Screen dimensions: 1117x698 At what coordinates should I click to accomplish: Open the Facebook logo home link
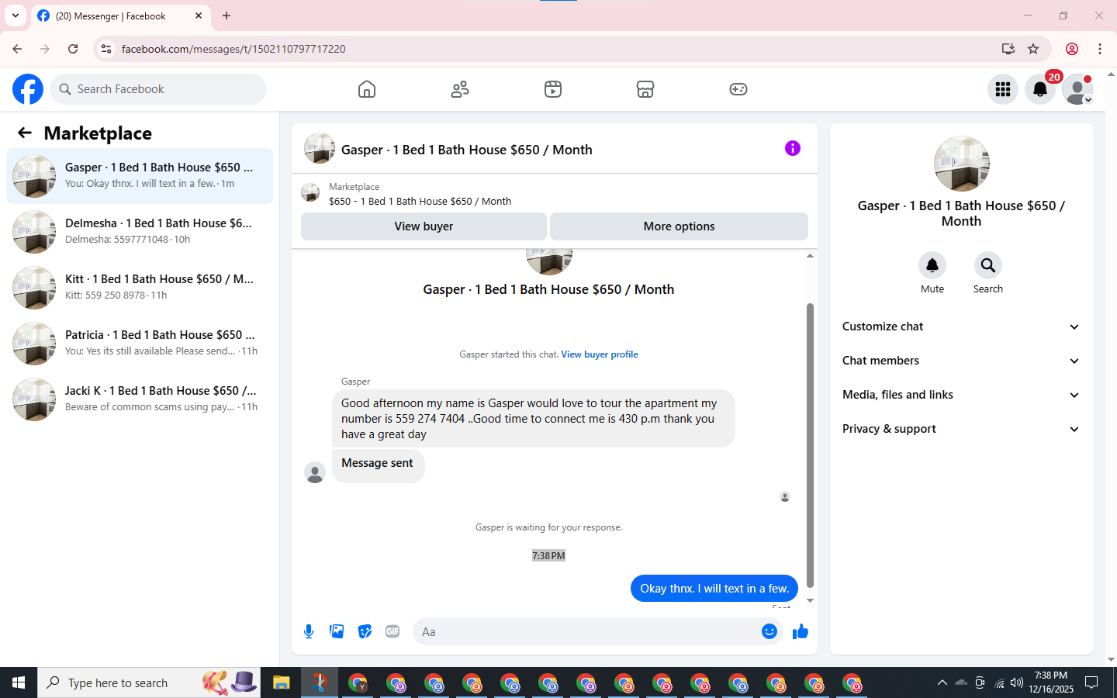(28, 89)
